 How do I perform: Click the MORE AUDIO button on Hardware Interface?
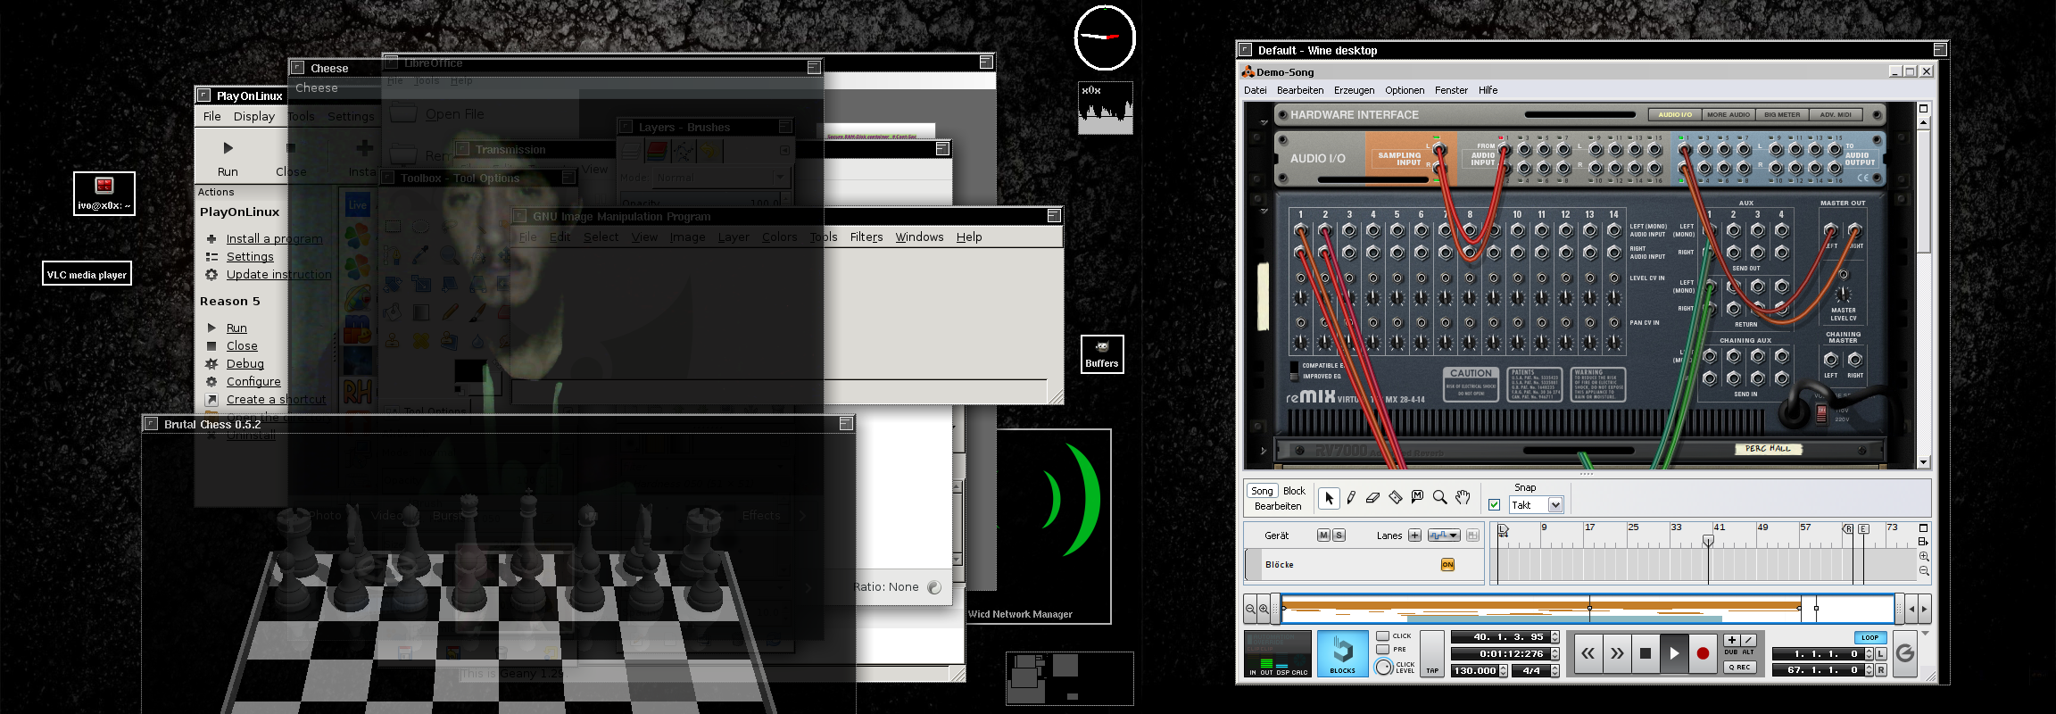tap(1729, 114)
